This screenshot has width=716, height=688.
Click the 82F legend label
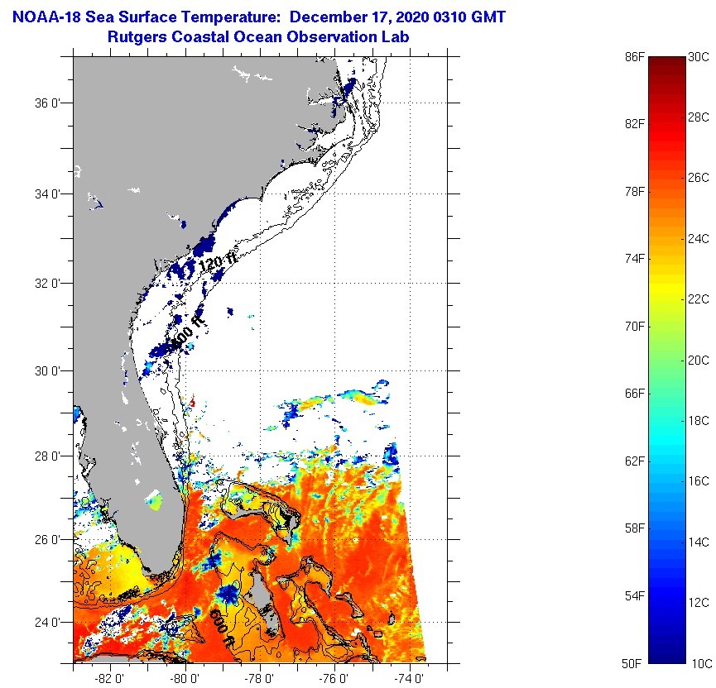tap(634, 124)
